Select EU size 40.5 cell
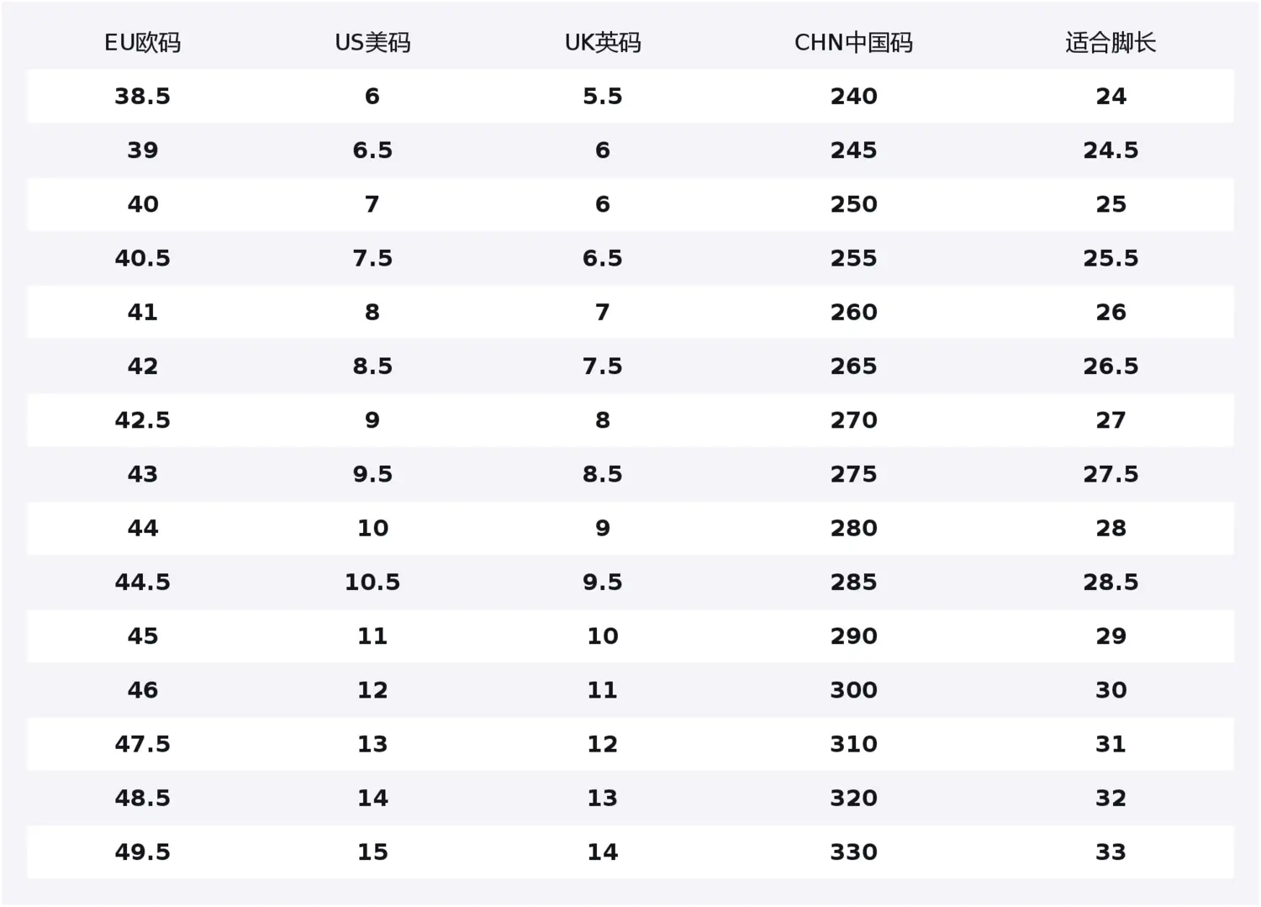Screen dimensions: 1261x907 pos(142,258)
